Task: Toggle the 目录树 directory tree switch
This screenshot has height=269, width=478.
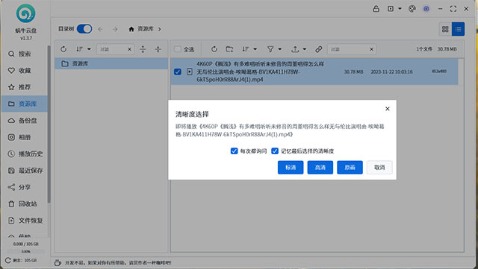Action: [x=84, y=29]
